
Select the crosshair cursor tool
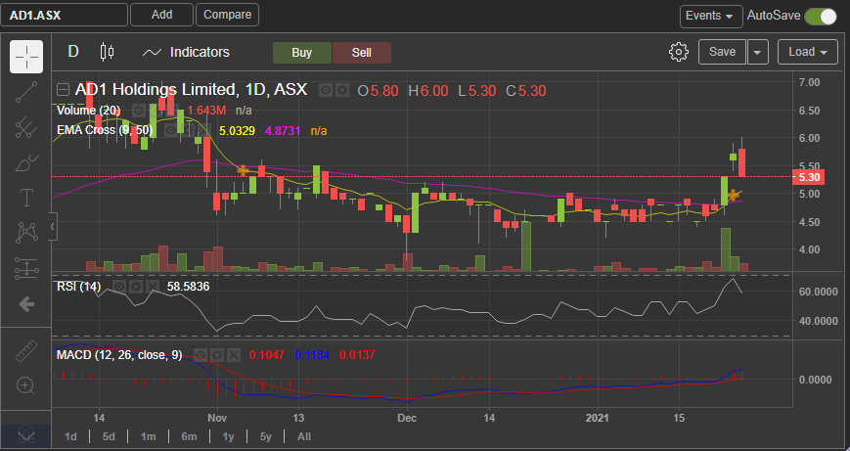coord(26,57)
